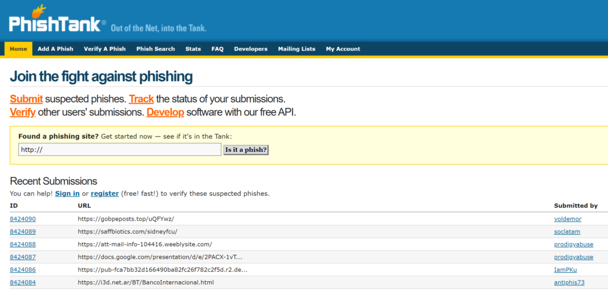Click the Sign in link

[68, 193]
